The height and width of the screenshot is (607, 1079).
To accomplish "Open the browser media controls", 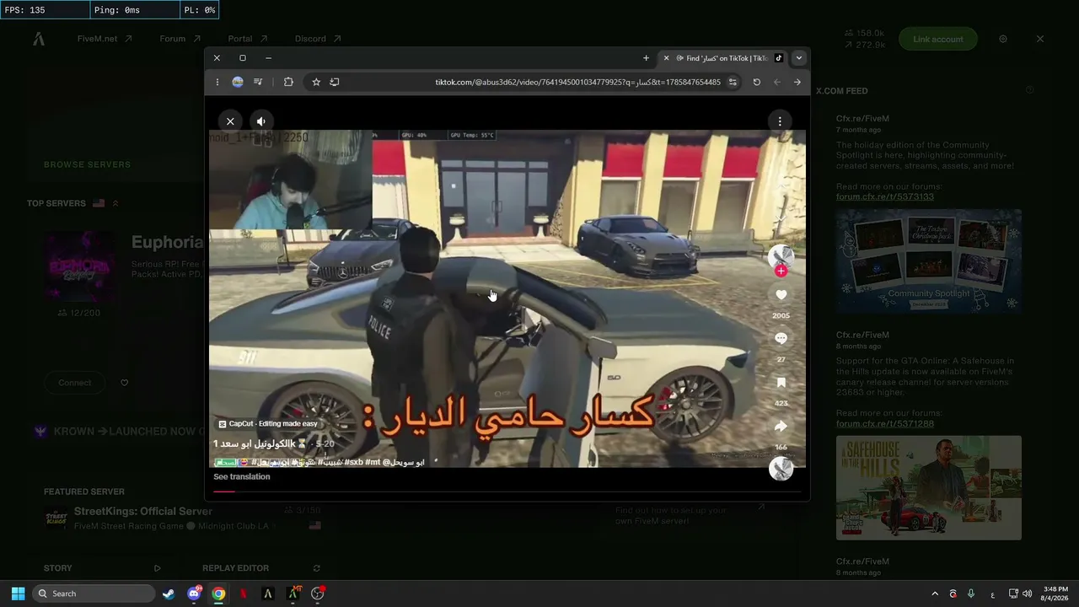I will [258, 82].
